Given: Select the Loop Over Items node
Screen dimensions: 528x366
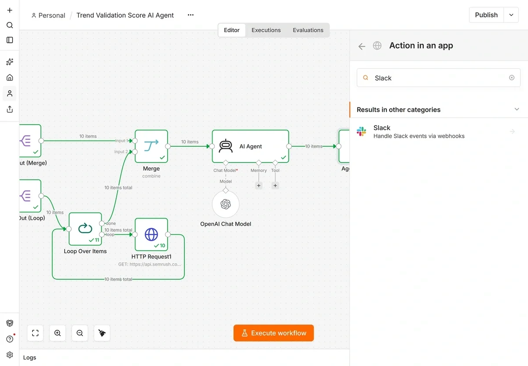Looking at the screenshot, I should pos(85,229).
